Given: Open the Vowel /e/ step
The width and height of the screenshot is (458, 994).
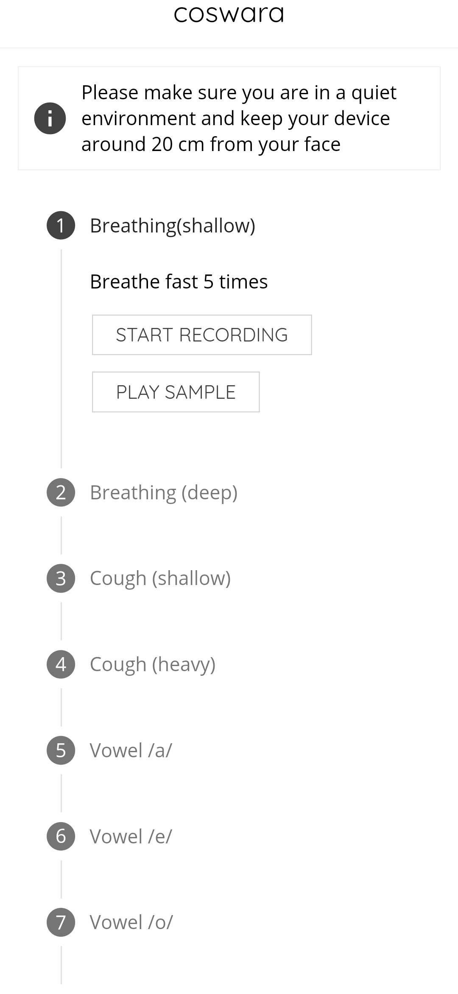Looking at the screenshot, I should click(131, 837).
